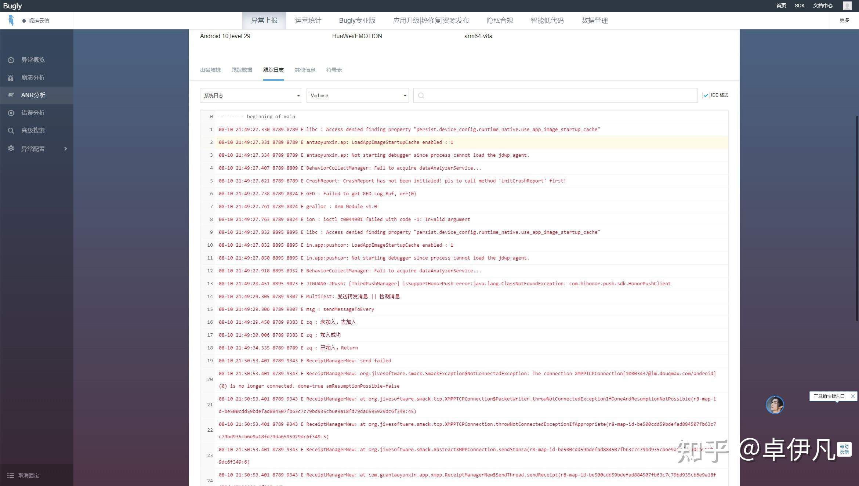Screen dimensions: 859x486
Task: Click the 异常配置 gear icon
Action: pos(11,149)
